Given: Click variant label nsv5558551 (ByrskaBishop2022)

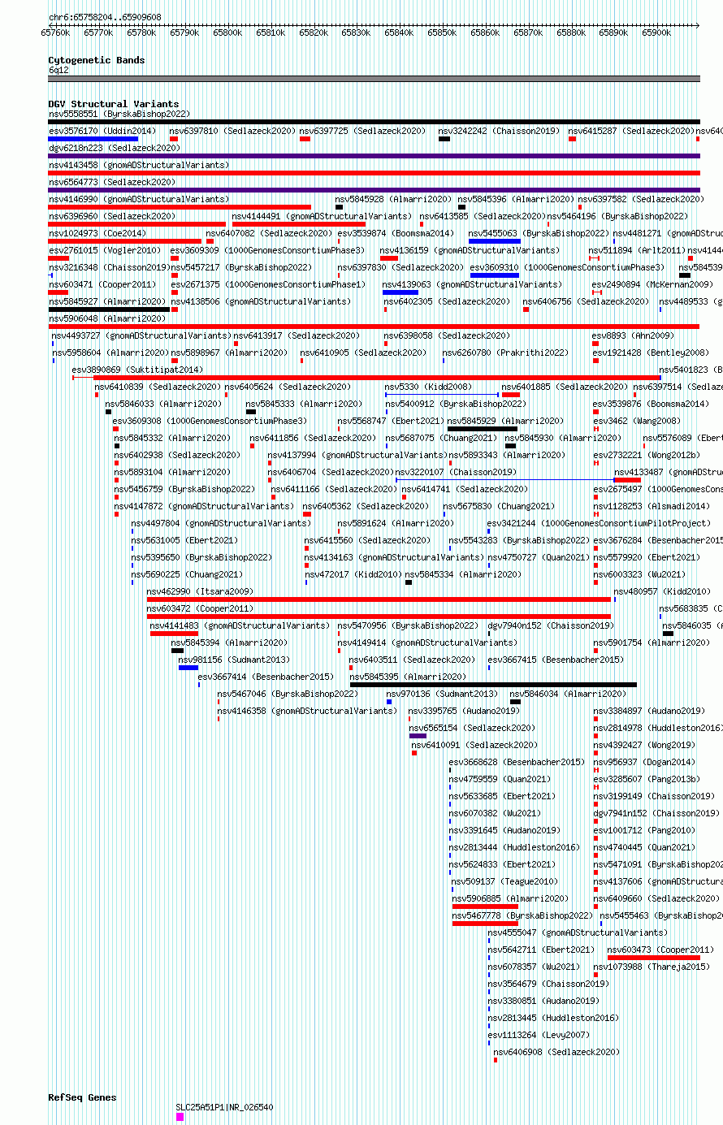Looking at the screenshot, I should coord(119,114).
